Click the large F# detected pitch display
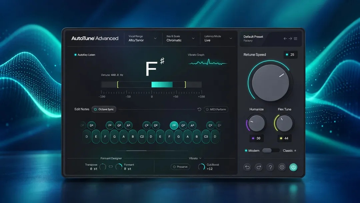 click(x=155, y=67)
